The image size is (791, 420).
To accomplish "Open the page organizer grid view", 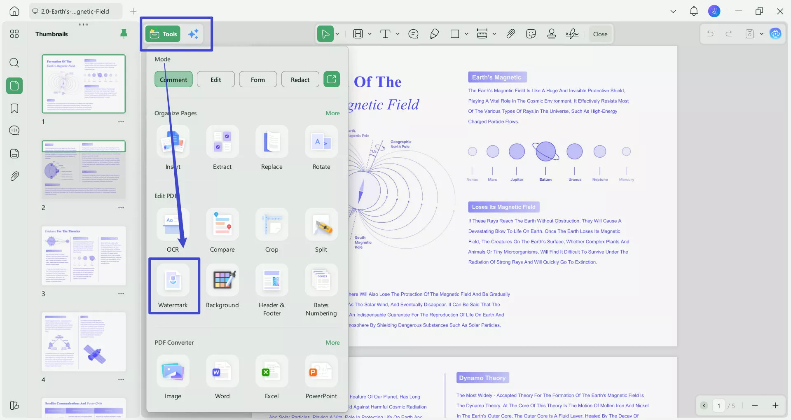I will click(14, 34).
